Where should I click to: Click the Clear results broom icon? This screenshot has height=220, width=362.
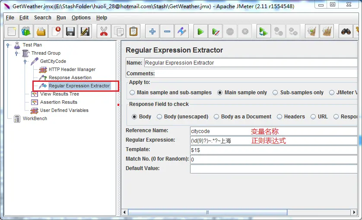pos(312,31)
